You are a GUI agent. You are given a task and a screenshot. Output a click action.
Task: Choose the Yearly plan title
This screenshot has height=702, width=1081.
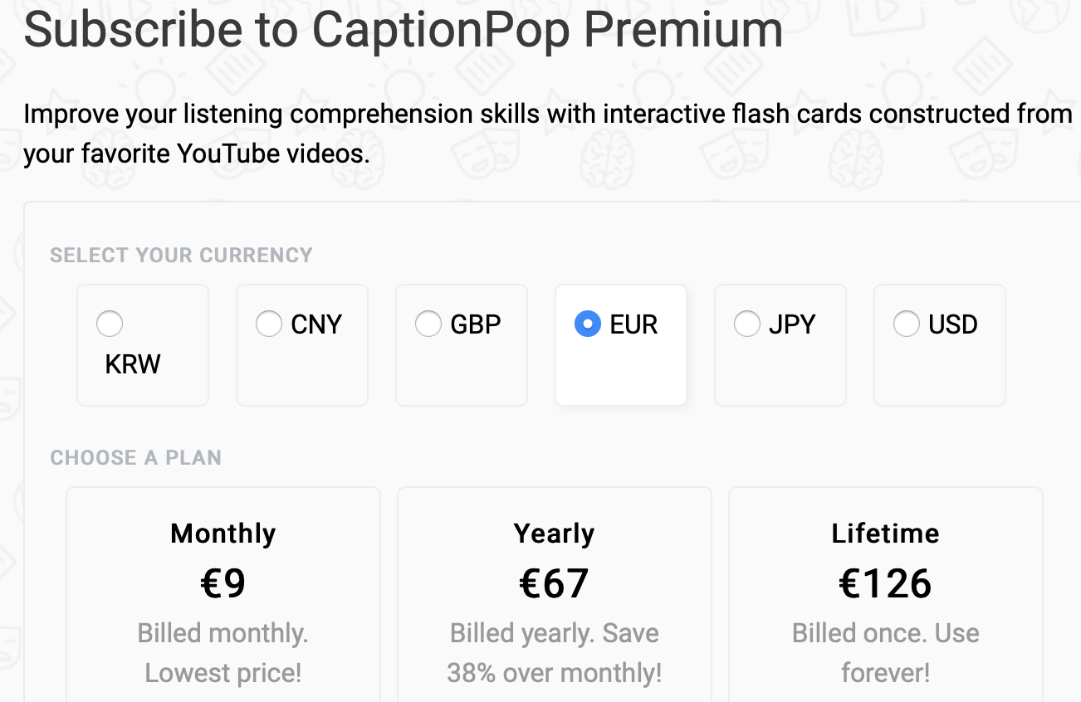click(x=554, y=533)
